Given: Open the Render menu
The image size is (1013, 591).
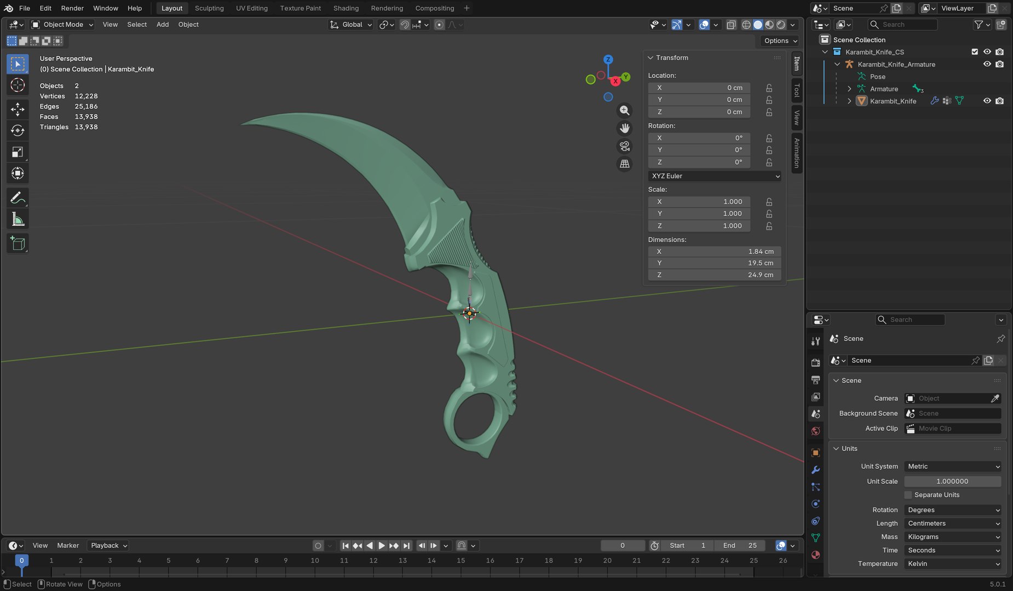Looking at the screenshot, I should click(72, 8).
